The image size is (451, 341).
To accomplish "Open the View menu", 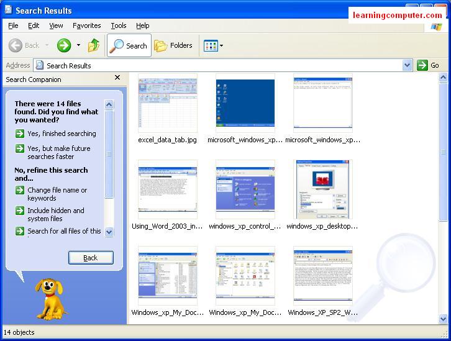I will click(56, 25).
